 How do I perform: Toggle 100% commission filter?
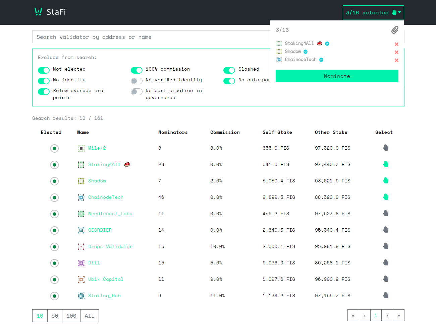coord(137,70)
